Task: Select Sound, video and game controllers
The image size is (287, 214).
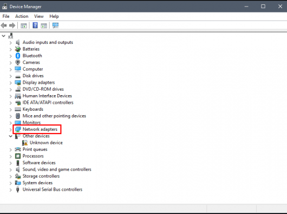Action: [x=57, y=170]
